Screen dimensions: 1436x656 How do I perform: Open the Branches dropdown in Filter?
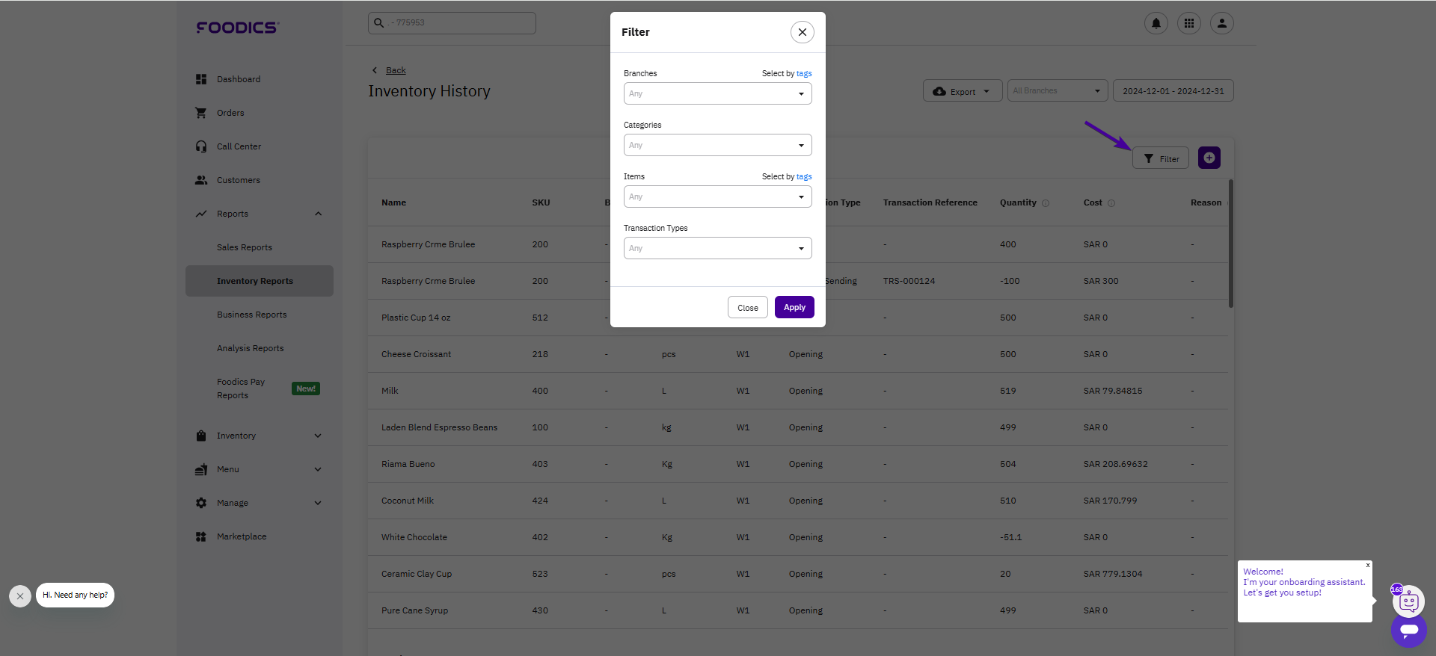click(717, 93)
